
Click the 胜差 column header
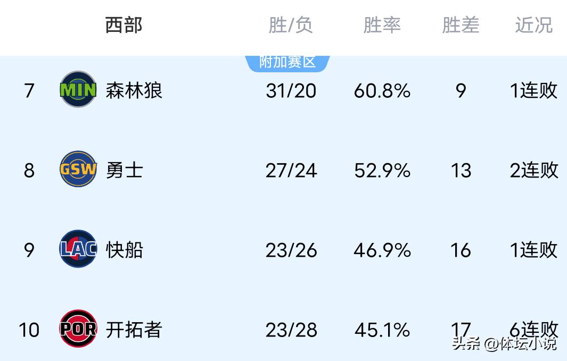461,25
